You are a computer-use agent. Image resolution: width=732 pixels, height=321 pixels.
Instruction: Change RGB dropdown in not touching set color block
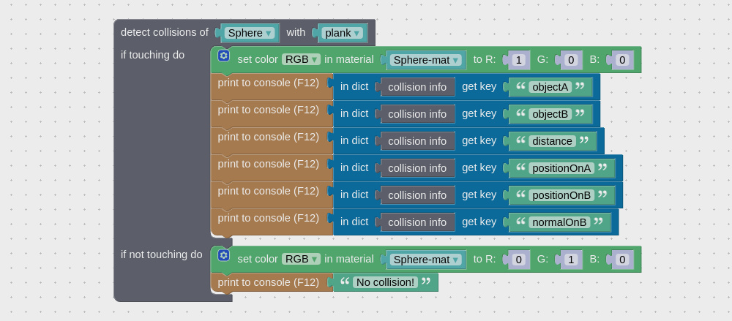click(x=301, y=259)
